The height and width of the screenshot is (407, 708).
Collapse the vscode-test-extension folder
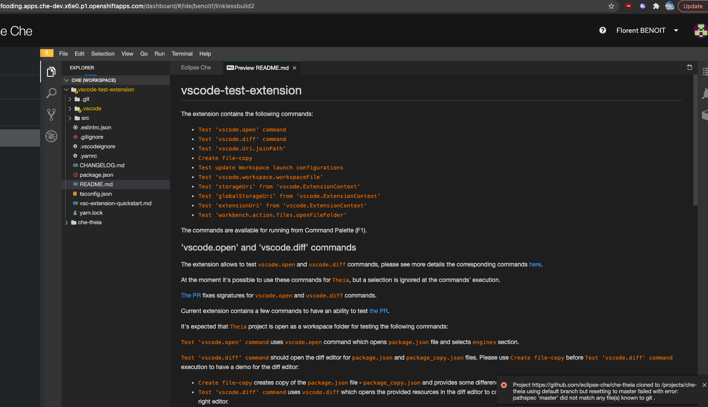(x=66, y=90)
